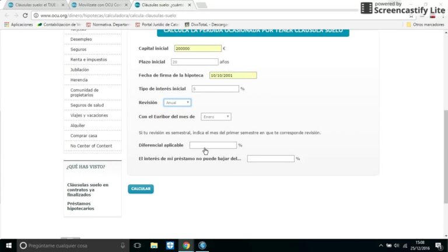The height and width of the screenshot is (252, 448).
Task: Open the Otros marcadores bookmarks folder
Action: 425,24
